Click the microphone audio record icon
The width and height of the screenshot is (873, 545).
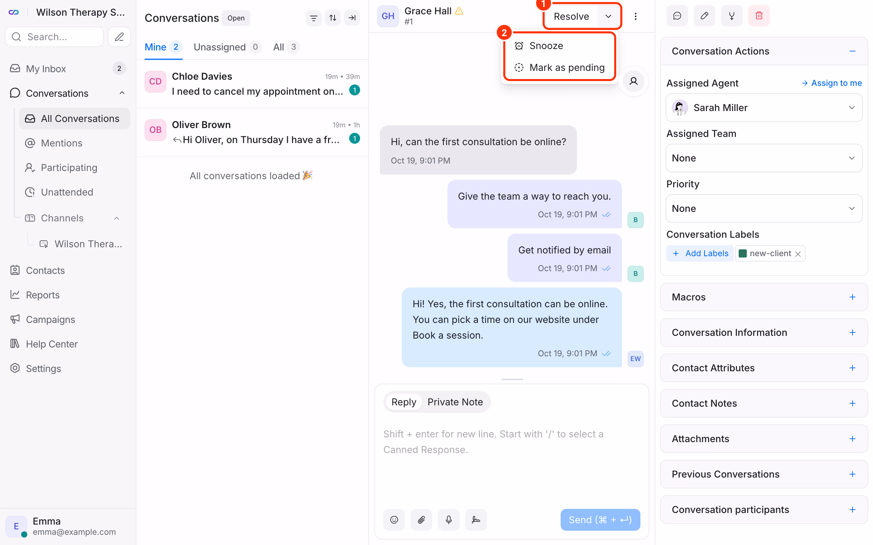[x=448, y=519]
